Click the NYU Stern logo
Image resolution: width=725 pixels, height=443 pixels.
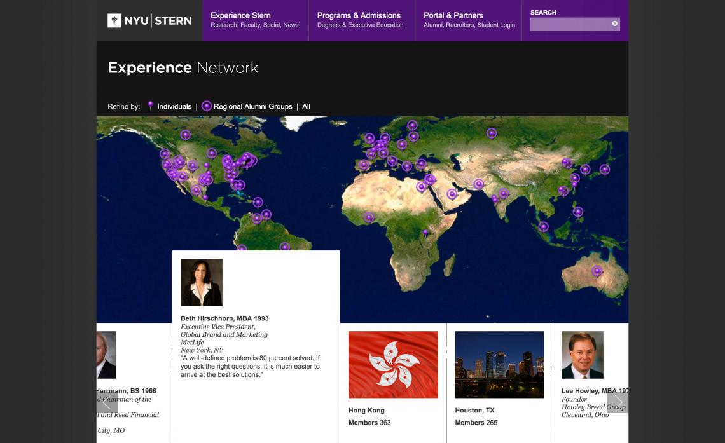click(149, 20)
